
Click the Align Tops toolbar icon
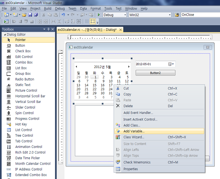point(26,21)
